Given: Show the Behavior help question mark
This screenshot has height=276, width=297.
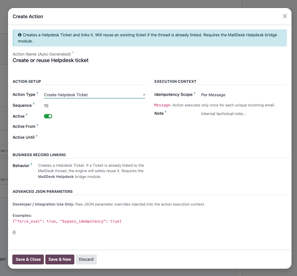Looking at the screenshot, I should tap(32, 164).
